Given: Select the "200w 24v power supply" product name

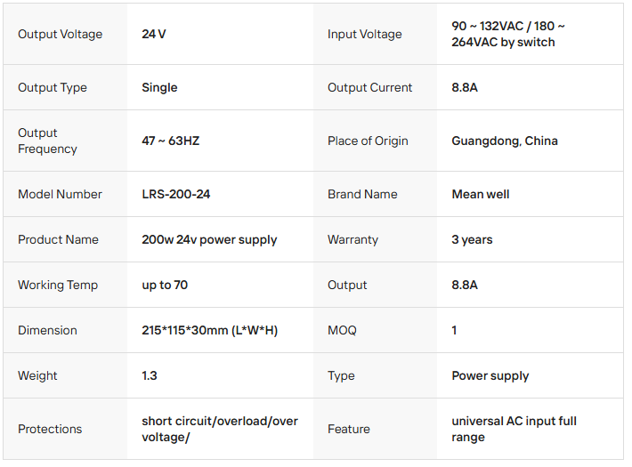Looking at the screenshot, I should tap(209, 239).
